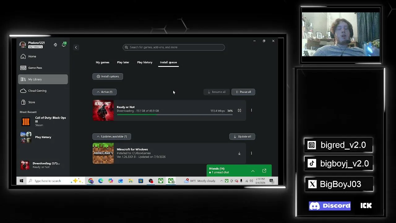Open the console/devices icon beside the profile
Image resolution: width=396 pixels, height=223 pixels.
[55, 45]
